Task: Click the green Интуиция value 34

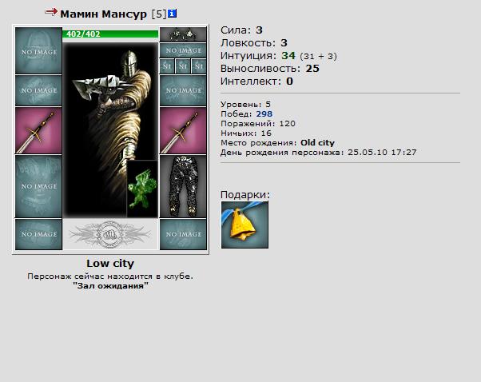Action: pos(288,56)
